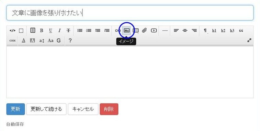The image size is (260, 131).
Task: Open the text color picker
Action: click(24, 41)
